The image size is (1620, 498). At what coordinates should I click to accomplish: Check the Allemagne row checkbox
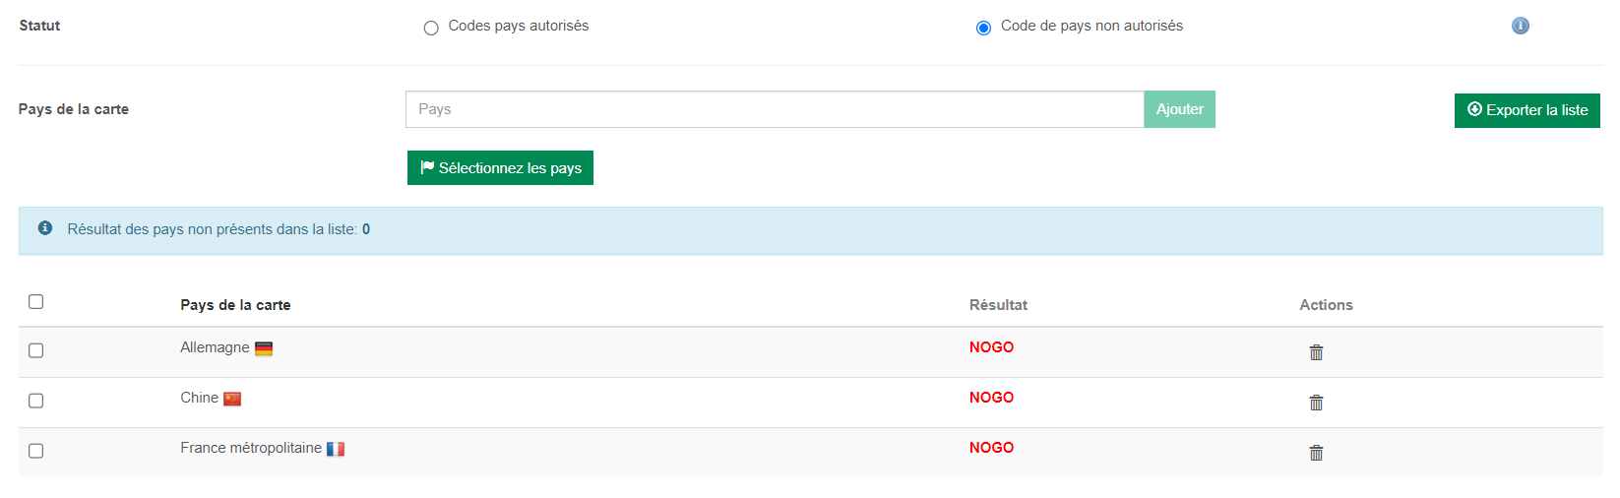coord(36,350)
